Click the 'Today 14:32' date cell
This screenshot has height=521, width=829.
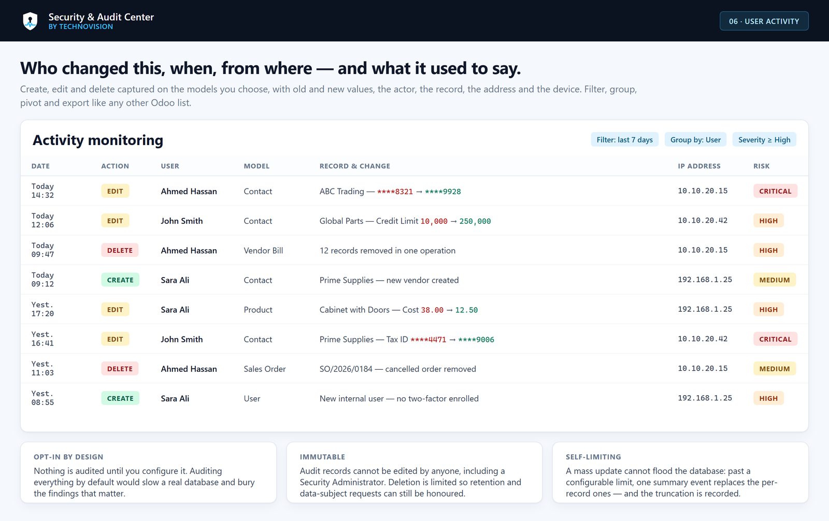point(42,191)
